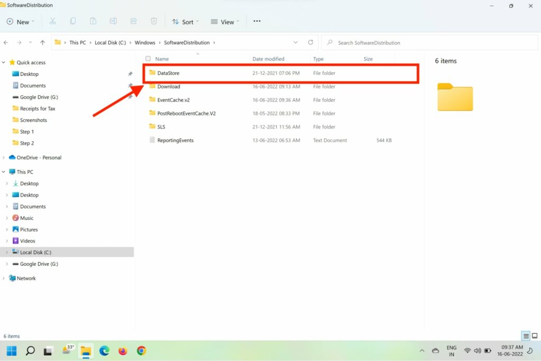Switch to large thumbnails view in bottom corner

tap(535, 336)
